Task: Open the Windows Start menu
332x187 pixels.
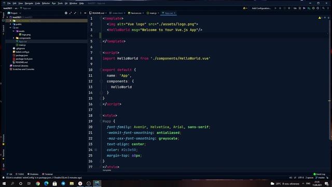Action: 4,183
